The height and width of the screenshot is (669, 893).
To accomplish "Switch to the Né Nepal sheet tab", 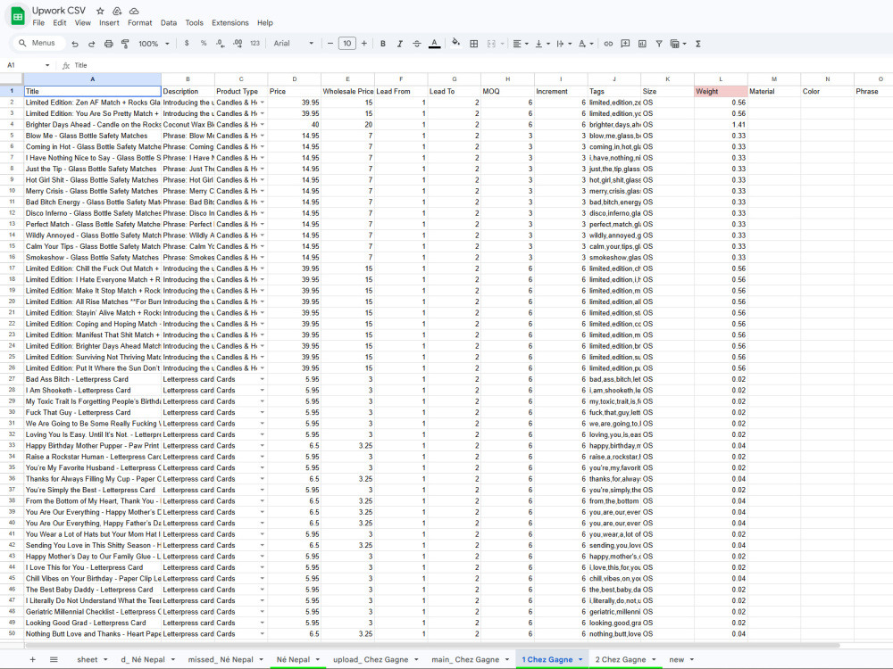I will [x=293, y=659].
